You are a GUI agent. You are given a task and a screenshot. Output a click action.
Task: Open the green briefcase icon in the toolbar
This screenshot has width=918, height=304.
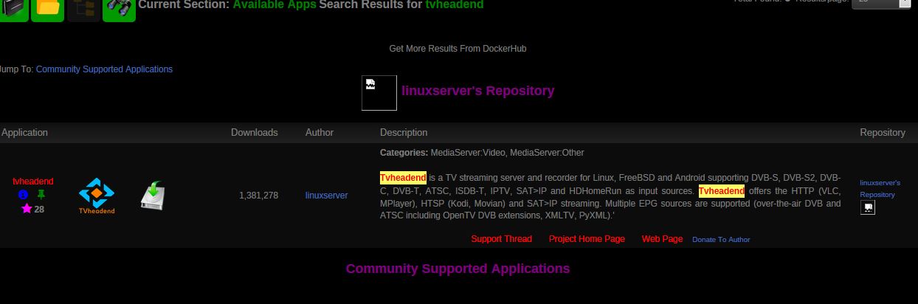(13, 10)
